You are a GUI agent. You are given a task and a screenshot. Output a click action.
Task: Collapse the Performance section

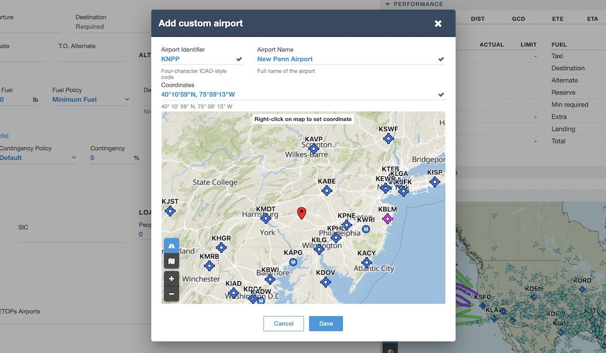coord(388,4)
